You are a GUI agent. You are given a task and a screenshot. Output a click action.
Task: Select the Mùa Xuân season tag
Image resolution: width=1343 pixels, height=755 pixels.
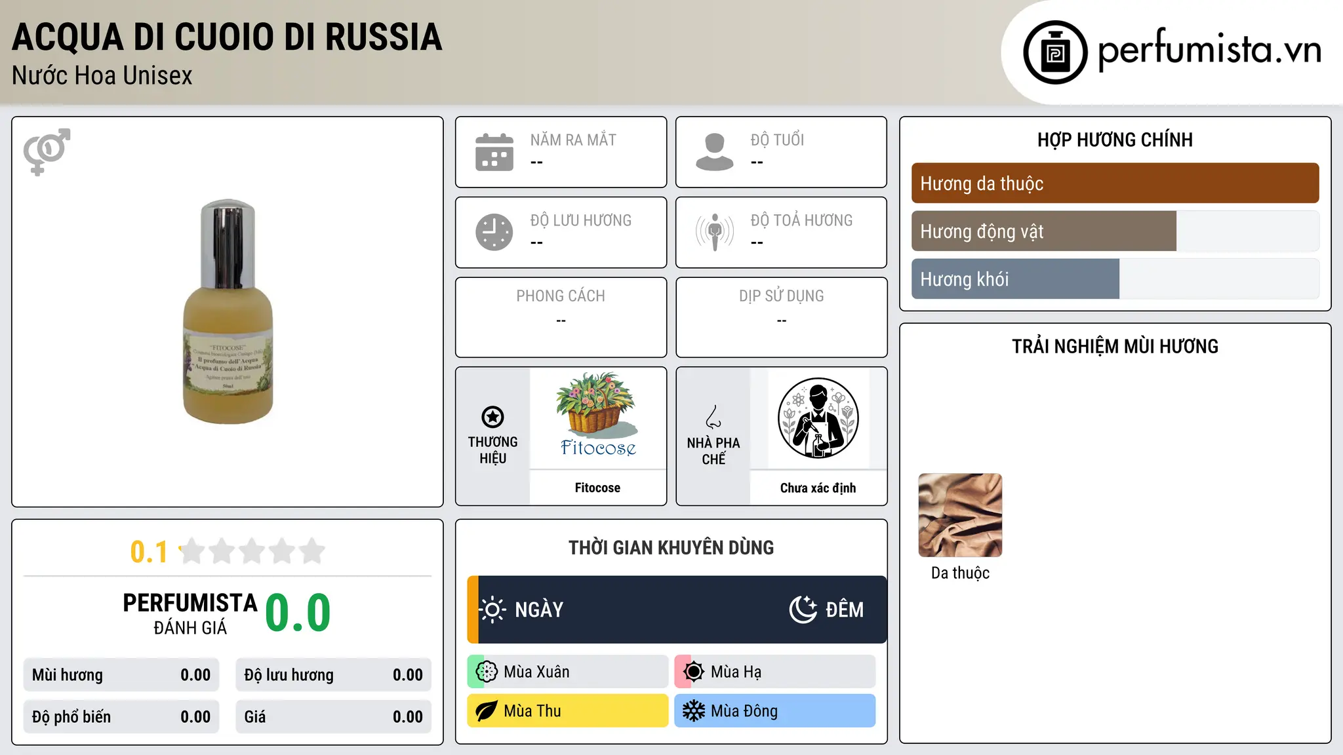pyautogui.click(x=568, y=672)
